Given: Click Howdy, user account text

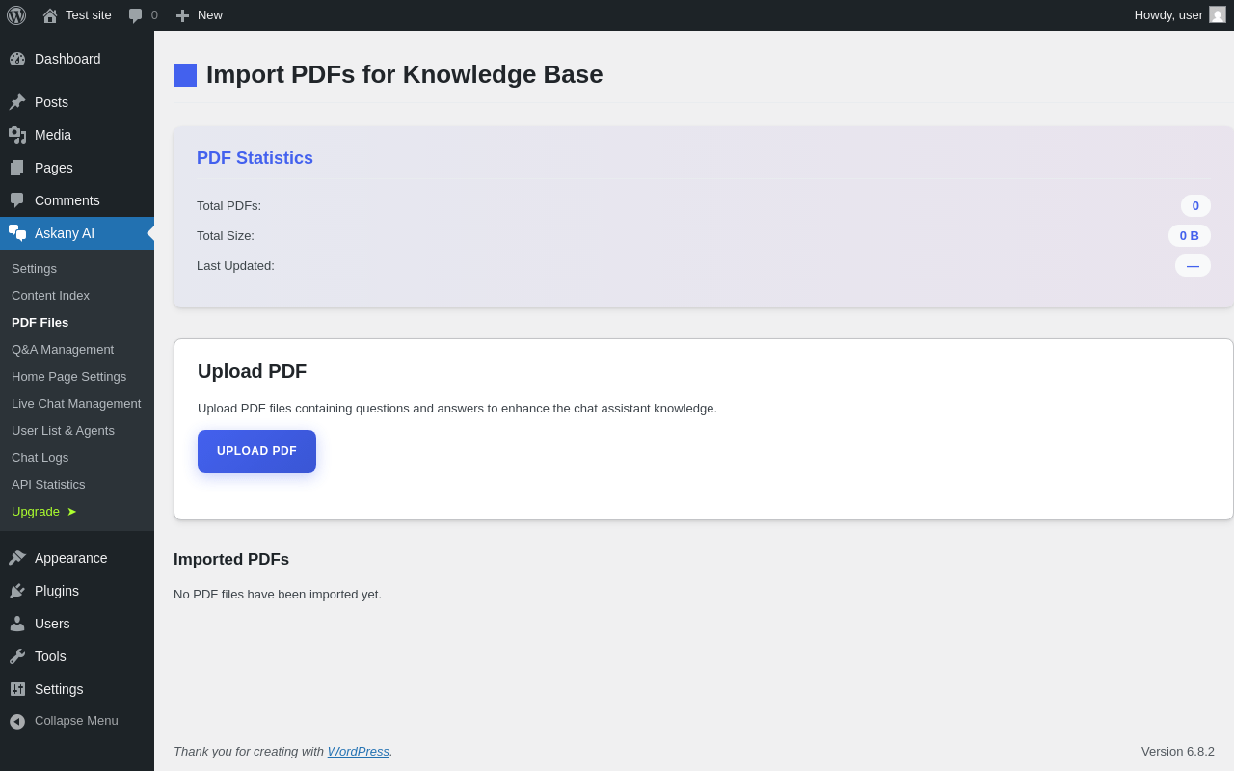Looking at the screenshot, I should point(1168,15).
